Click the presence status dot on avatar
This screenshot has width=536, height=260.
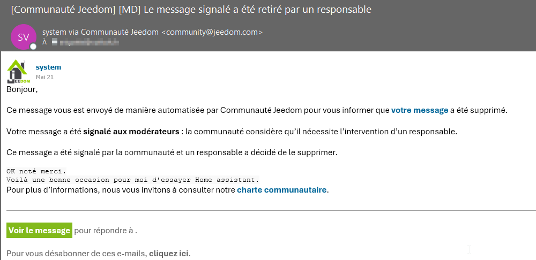click(33, 47)
